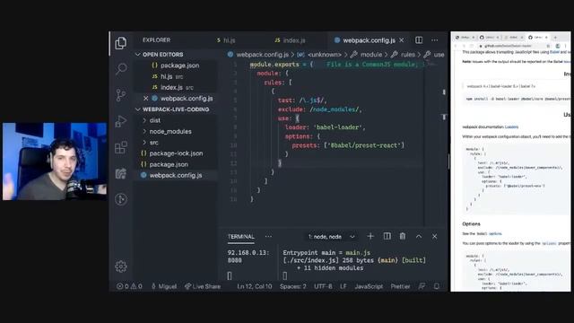Click the Entrypoint main terminal output
Viewport: 574px width, 323px height.
[x=326, y=253]
